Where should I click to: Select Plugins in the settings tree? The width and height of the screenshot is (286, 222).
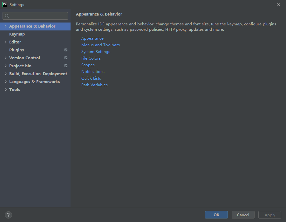17,50
